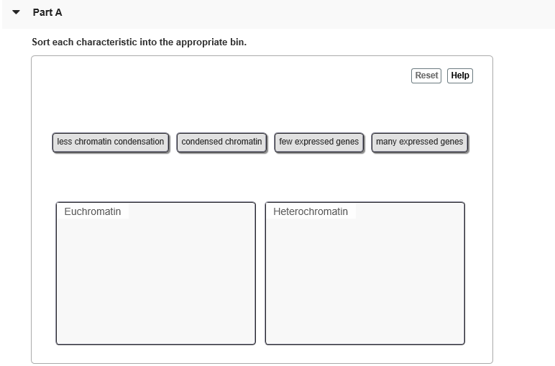The width and height of the screenshot is (555, 366).
Task: Click the Heterochromatin bin label
Action: [x=311, y=211]
